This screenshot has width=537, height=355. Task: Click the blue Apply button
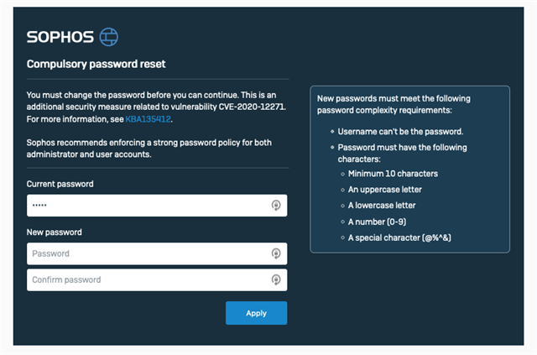point(256,313)
